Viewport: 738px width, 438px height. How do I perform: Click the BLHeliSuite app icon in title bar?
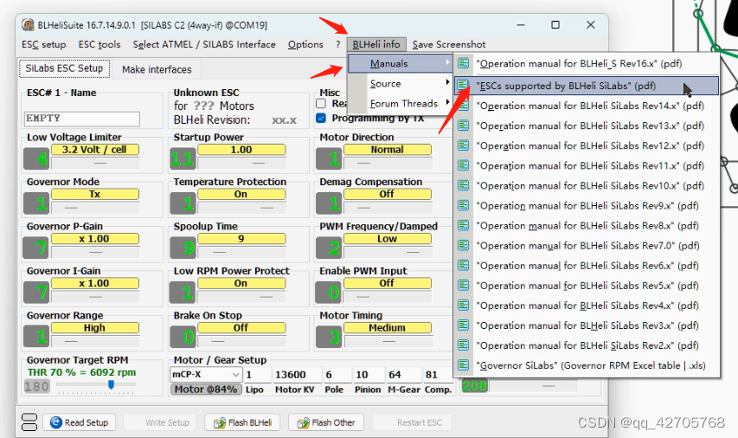coord(28,25)
